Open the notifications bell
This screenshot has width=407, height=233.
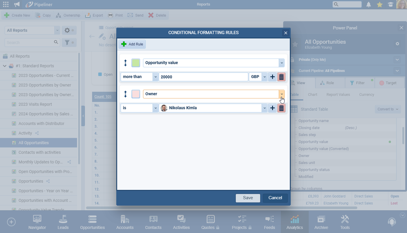click(369, 4)
